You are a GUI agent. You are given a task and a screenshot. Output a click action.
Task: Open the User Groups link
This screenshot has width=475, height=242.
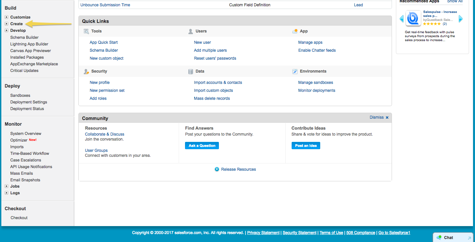[x=96, y=151]
